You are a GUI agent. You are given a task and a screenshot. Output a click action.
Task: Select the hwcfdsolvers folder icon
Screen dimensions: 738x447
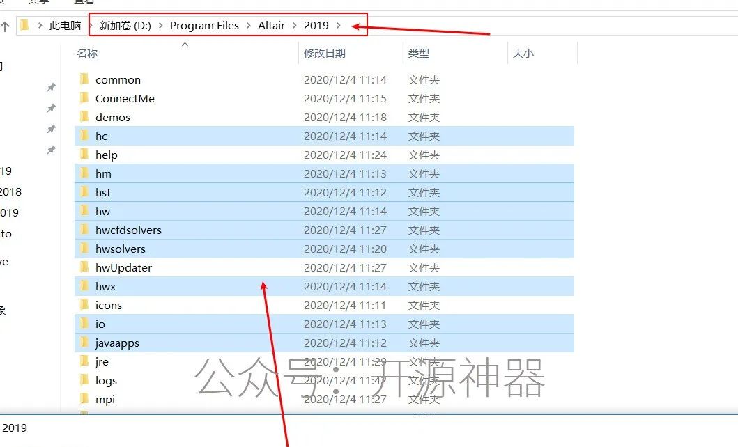click(84, 230)
